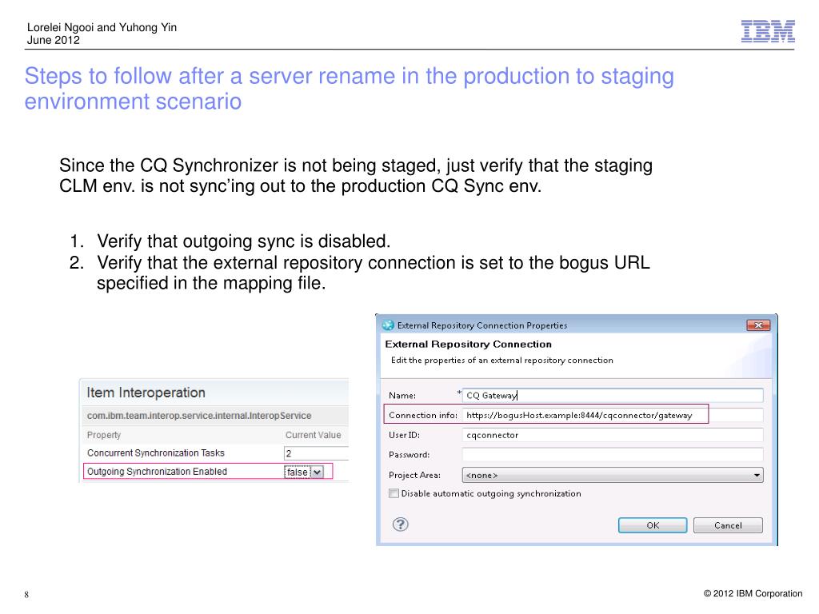Click 'Edit the properties of an external repository connection'
This screenshot has height=614, width=819.
click(502, 361)
